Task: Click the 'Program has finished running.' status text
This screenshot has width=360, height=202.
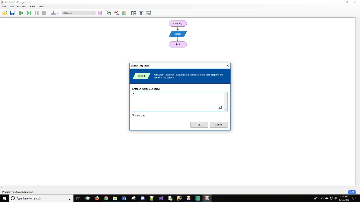Action: coord(18,192)
